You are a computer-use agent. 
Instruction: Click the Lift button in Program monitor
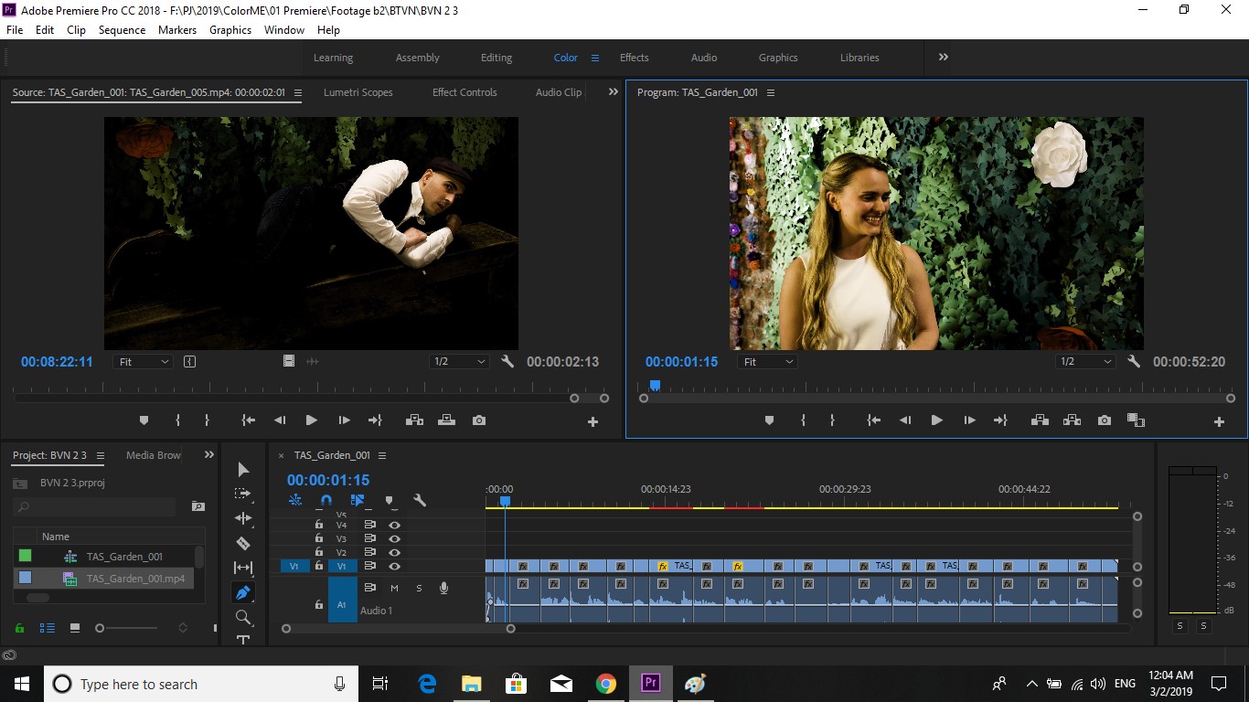point(1040,420)
